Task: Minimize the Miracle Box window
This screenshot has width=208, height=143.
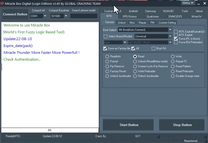Action: pos(198,4)
